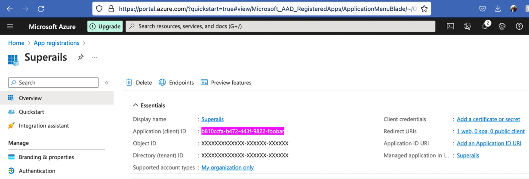
Task: Click the Microsoft Azure logo text
Action: click(x=52, y=26)
